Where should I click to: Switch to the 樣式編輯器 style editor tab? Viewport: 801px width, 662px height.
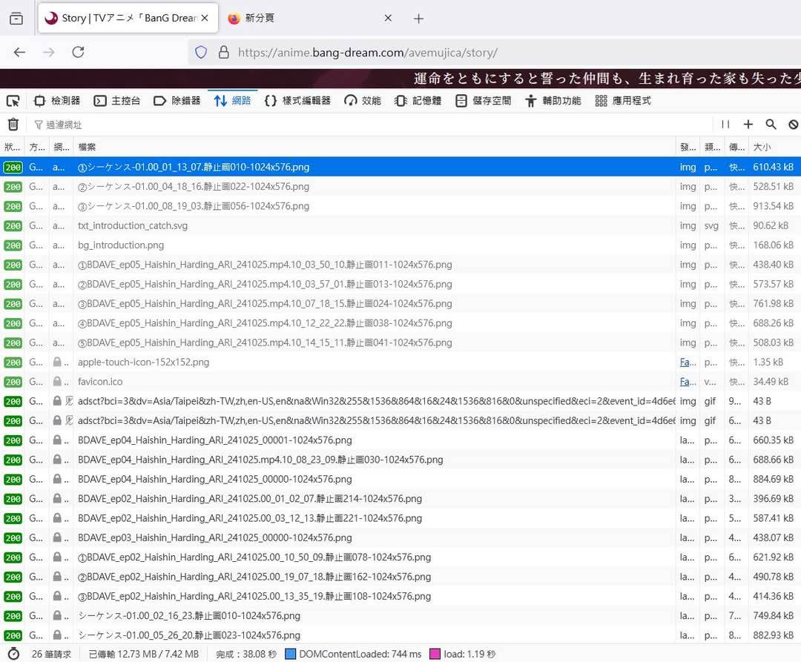pos(297,101)
